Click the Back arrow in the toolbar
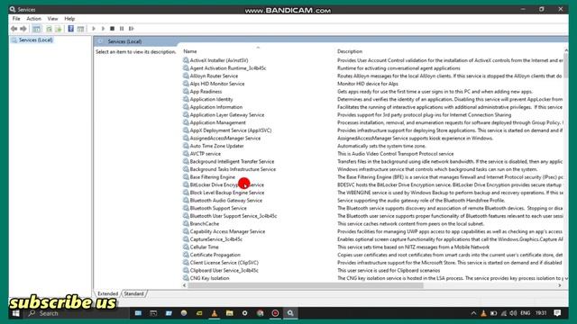 (14, 29)
